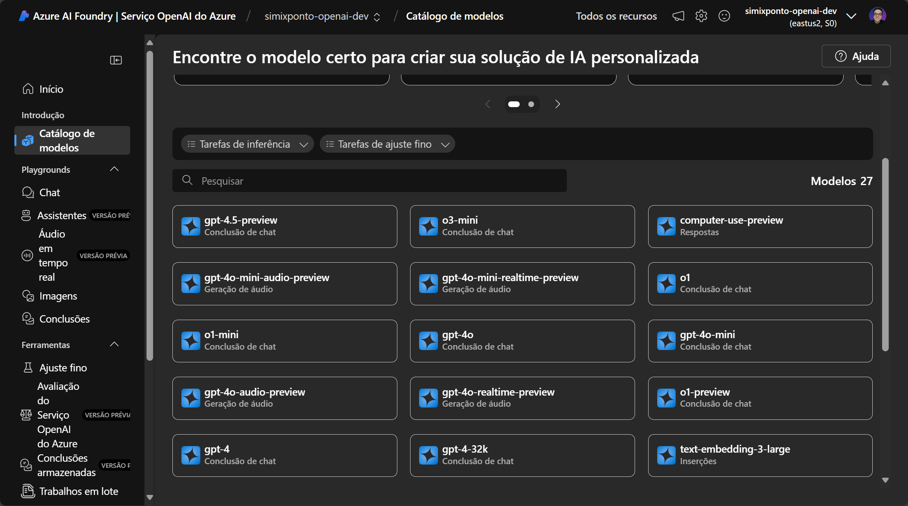Open the Chat playground

click(x=49, y=192)
